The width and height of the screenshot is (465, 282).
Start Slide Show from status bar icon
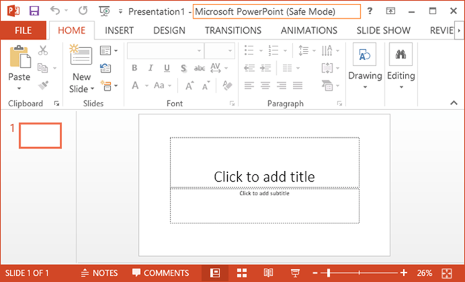pos(294,273)
